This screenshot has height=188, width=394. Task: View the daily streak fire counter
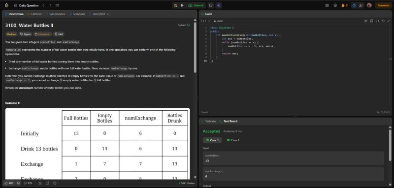(344, 5)
